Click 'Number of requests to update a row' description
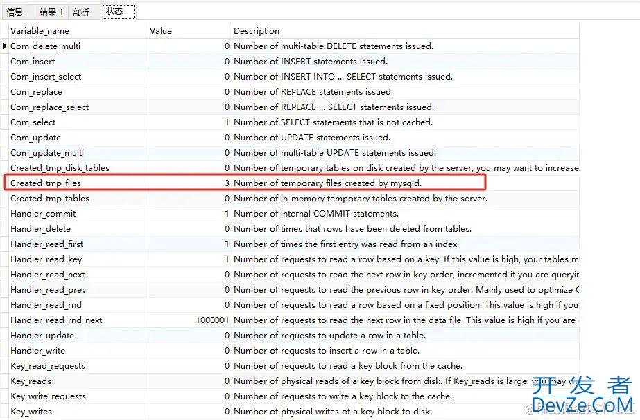 (330, 336)
